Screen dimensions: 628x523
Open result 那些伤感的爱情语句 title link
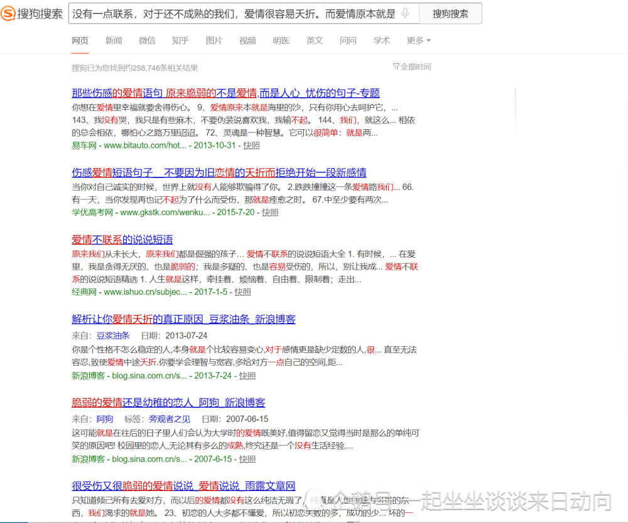[225, 93]
